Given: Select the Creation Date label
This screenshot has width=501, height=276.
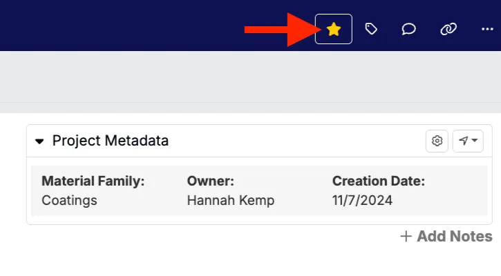Looking at the screenshot, I should click(x=379, y=181).
